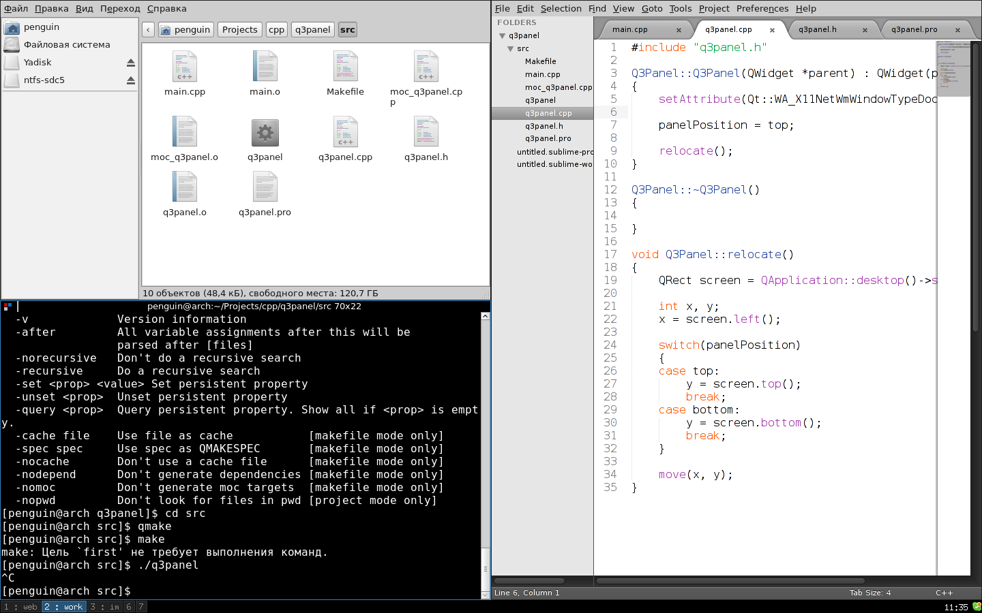Select the Makefile icon in file manager
Screen dimensions: 982x613
[345, 67]
